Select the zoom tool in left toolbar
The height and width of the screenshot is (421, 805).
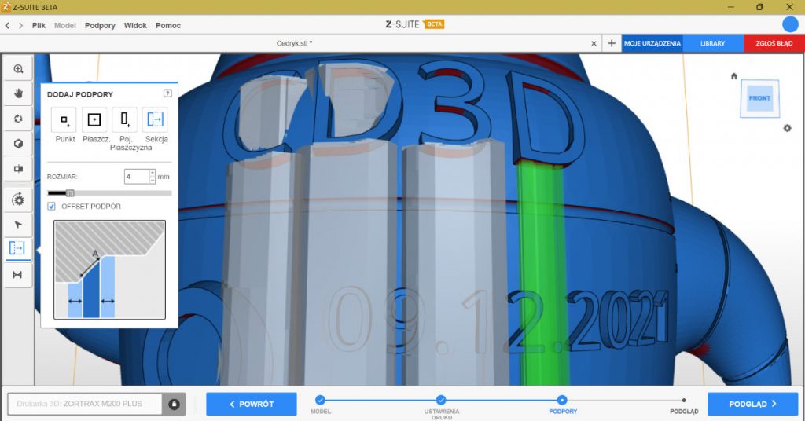pos(19,68)
